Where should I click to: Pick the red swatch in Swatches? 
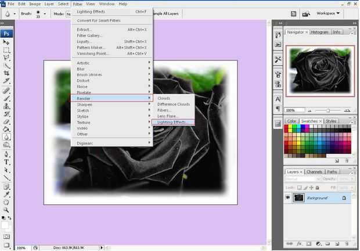coord(286,127)
